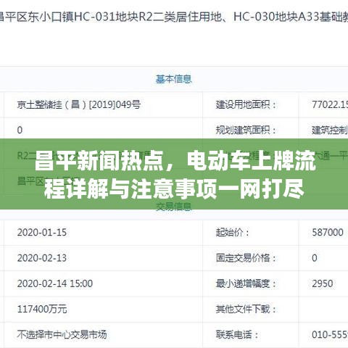Screen dimensions: 348x348
Task: Click the 规划建筑面积 label
Action: click(x=246, y=130)
